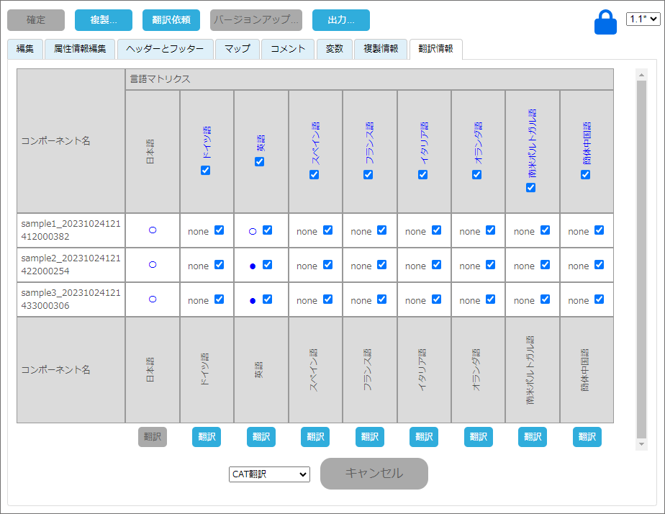The height and width of the screenshot is (514, 665).
Task: Click the 翻訳依頼 button
Action: (x=171, y=20)
